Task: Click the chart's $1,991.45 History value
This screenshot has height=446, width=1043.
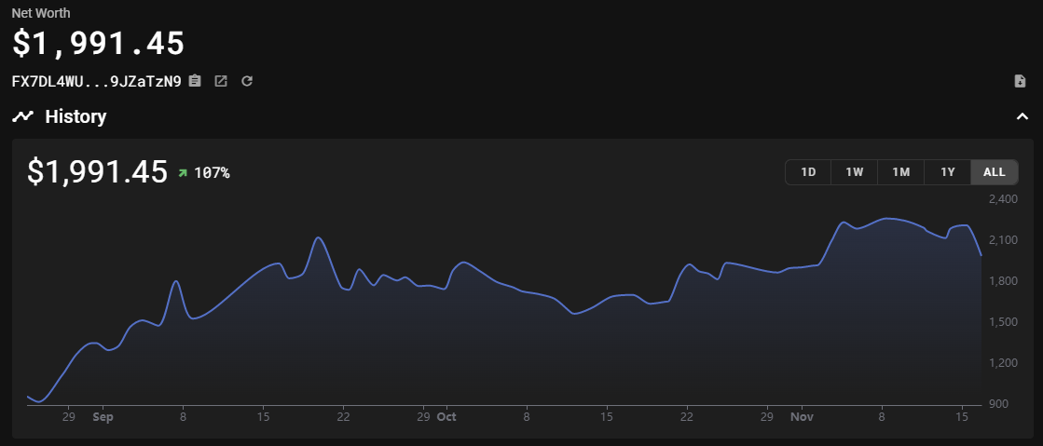Action: point(98,172)
